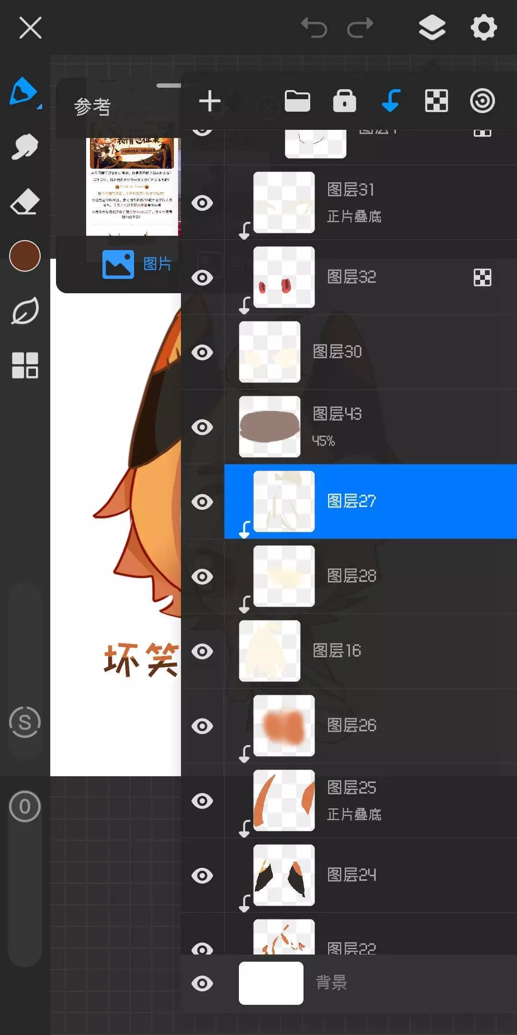Hide the selected layer 图层27
Viewport: 517px width, 1035px height.
pos(202,502)
